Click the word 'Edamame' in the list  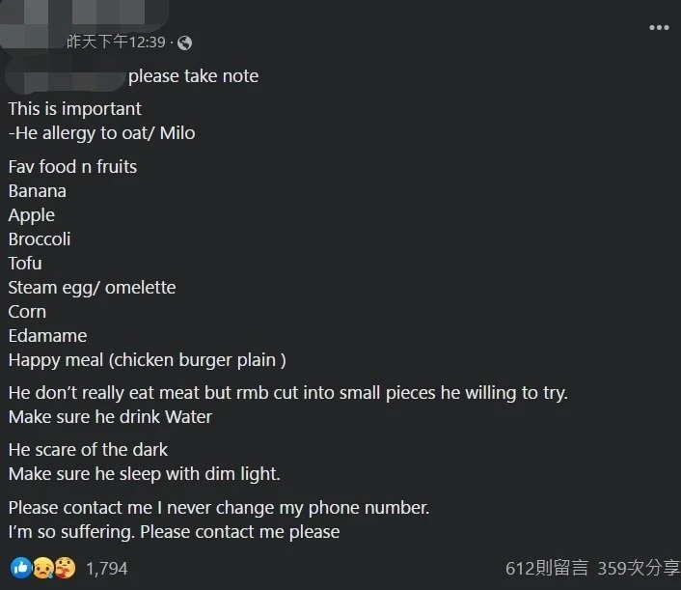tap(47, 336)
